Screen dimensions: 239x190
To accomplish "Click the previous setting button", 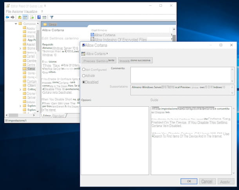I will tap(99, 60).
